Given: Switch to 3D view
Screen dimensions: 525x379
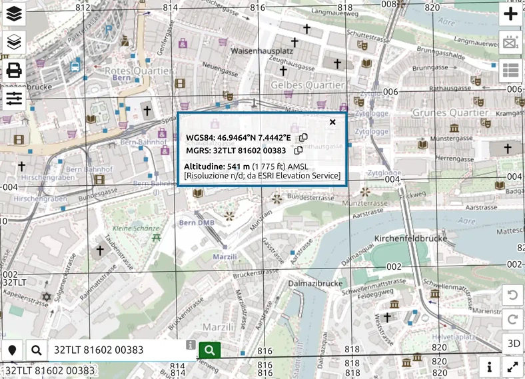Looking at the screenshot, I should (x=512, y=344).
